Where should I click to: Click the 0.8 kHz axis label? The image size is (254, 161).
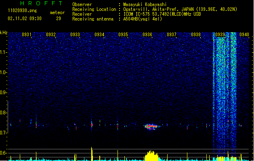coord(4,113)
